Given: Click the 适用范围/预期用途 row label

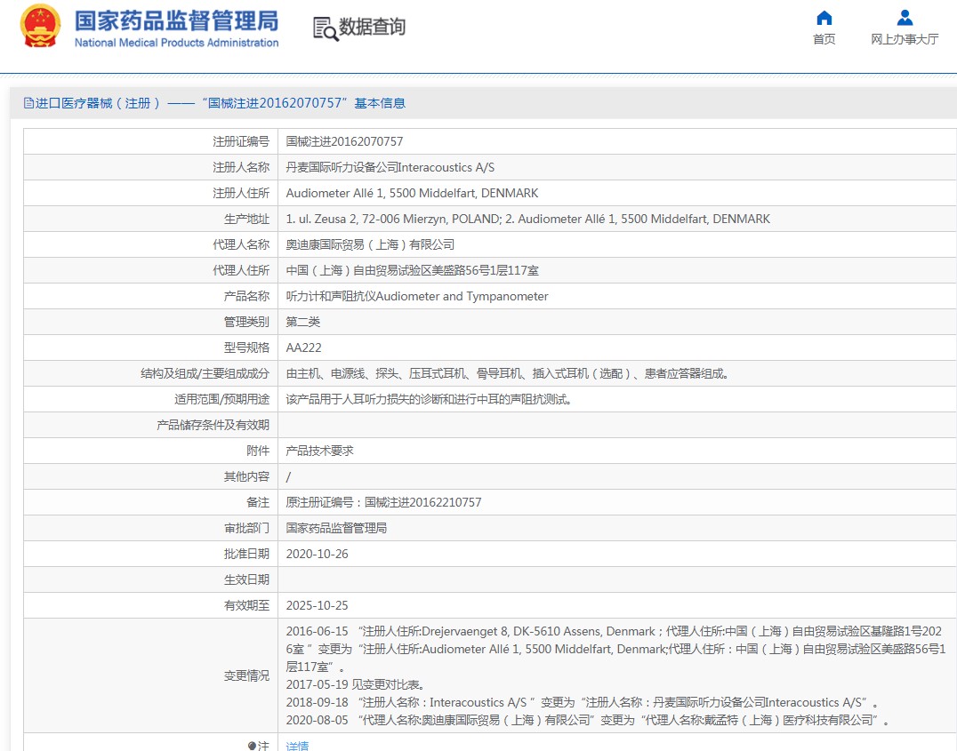Looking at the screenshot, I should [221, 400].
